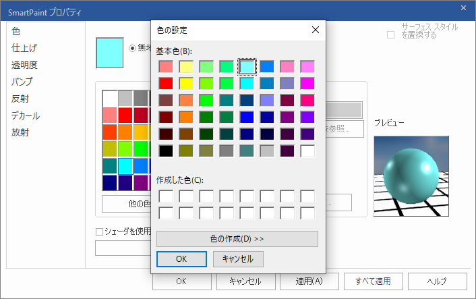
Task: Click the sphere preview thumbnail
Action: point(411,176)
